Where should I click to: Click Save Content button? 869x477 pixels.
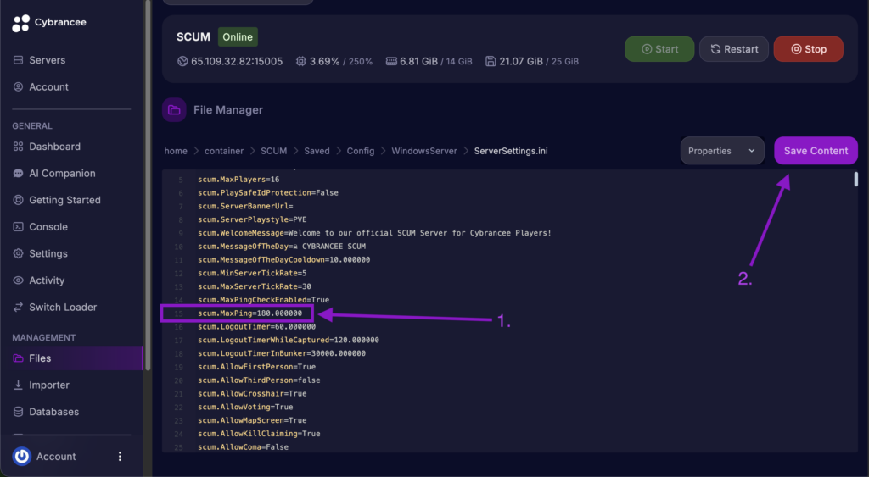[816, 151]
